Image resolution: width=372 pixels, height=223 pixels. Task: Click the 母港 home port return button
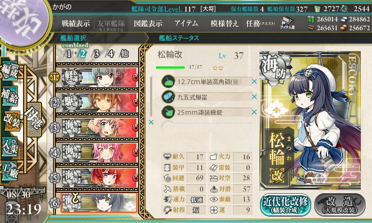[34, 119]
